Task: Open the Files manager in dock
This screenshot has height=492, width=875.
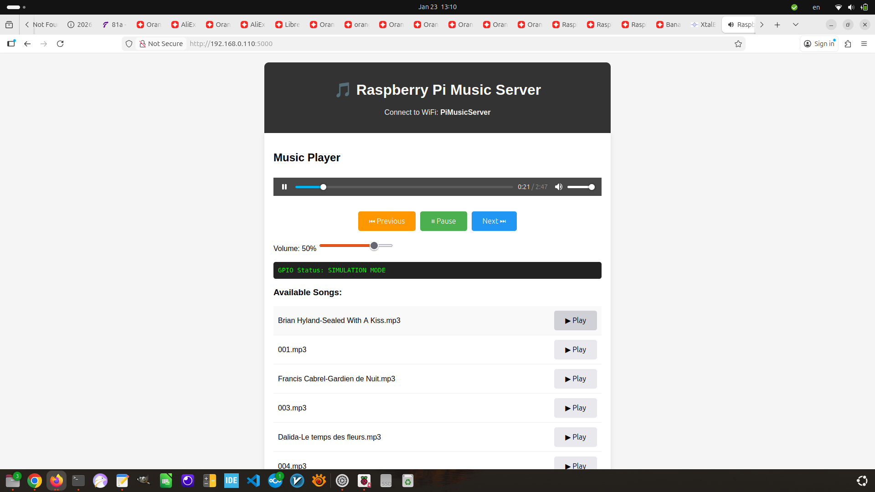Action: click(13, 481)
